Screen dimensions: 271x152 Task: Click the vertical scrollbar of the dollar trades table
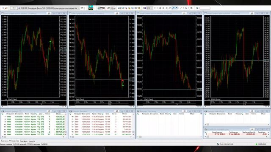pyautogui.click(x=133, y=125)
